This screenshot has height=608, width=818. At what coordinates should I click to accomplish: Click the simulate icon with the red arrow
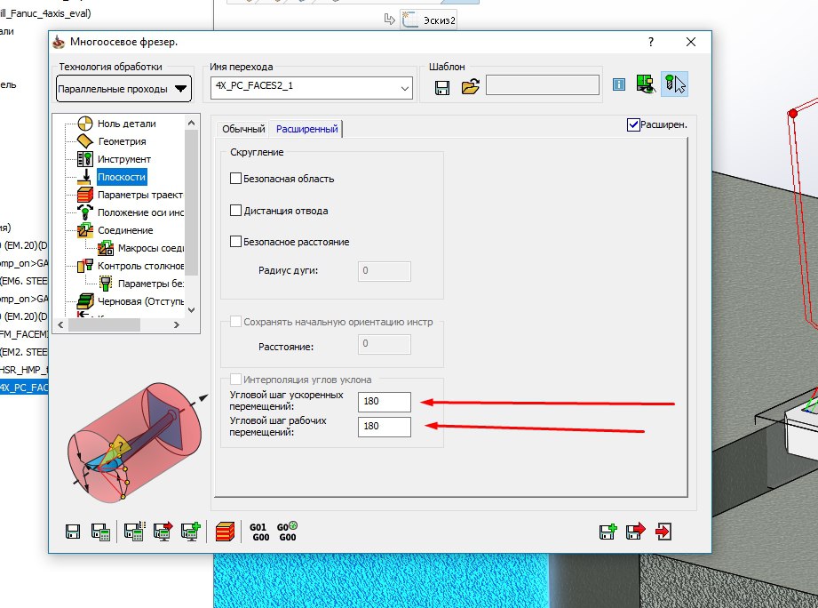click(x=163, y=532)
